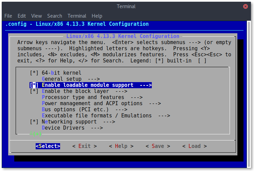The height and width of the screenshot is (171, 254).
Task: Expand Power management and ACPI options arrow
Action: (155, 103)
